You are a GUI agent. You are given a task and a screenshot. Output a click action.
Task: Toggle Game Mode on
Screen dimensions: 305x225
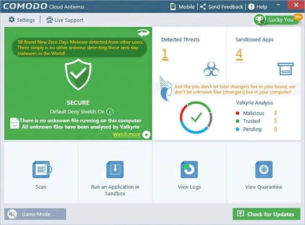tap(35, 214)
